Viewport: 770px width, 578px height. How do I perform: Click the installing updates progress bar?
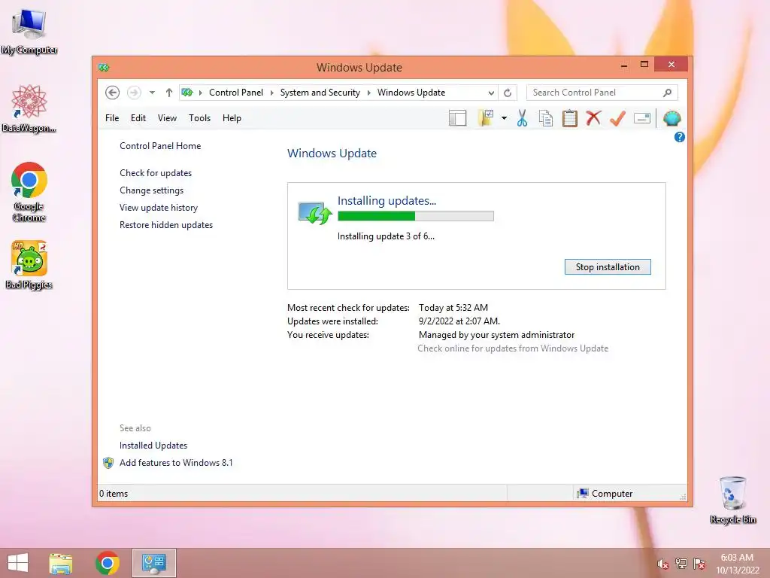[415, 216]
